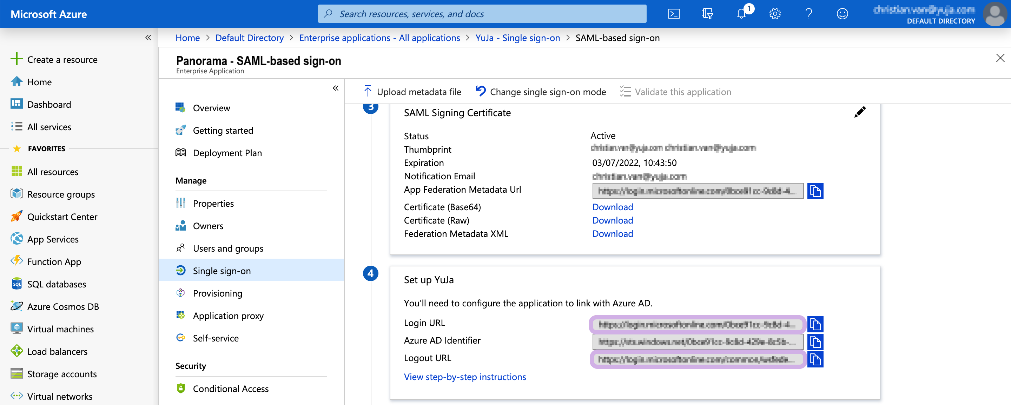This screenshot has width=1011, height=405.
Task: Copy the Login URL value
Action: (815, 325)
